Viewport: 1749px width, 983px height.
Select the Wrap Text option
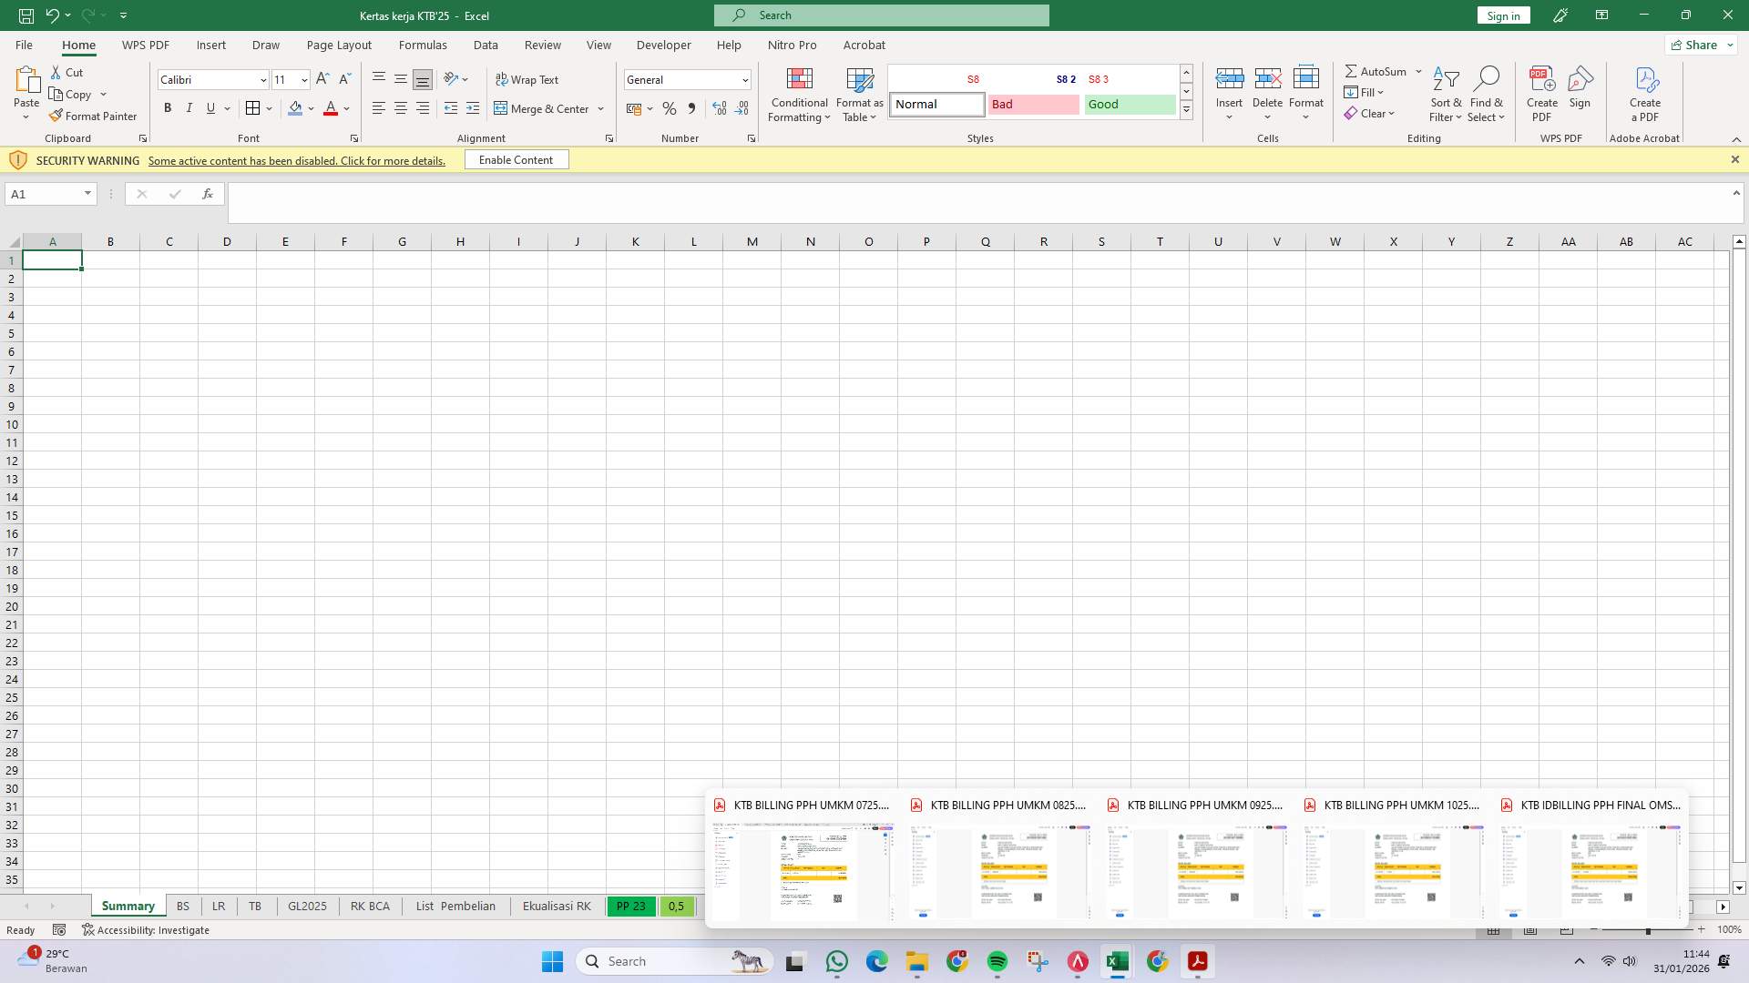(528, 79)
